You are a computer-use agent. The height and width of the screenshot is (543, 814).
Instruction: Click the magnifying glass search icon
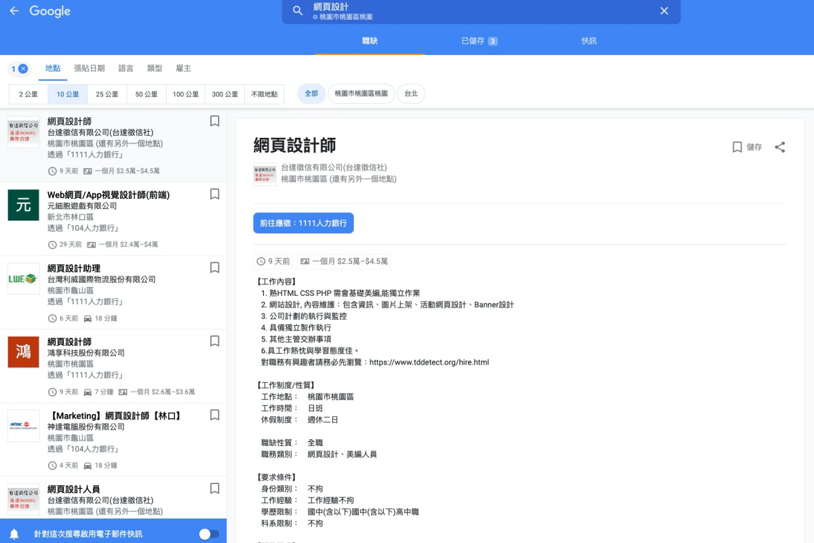click(x=298, y=11)
